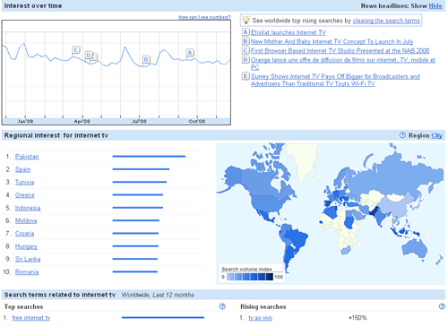Open the help icon next to Region
Viewport: 448px width, 326px height.
pyautogui.click(x=402, y=135)
